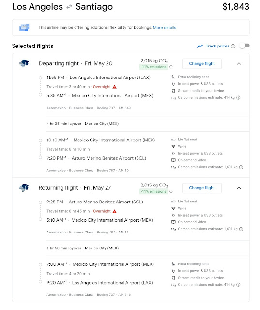Click info icon next to returning emissions badge
The width and height of the screenshot is (260, 310).
click(171, 191)
